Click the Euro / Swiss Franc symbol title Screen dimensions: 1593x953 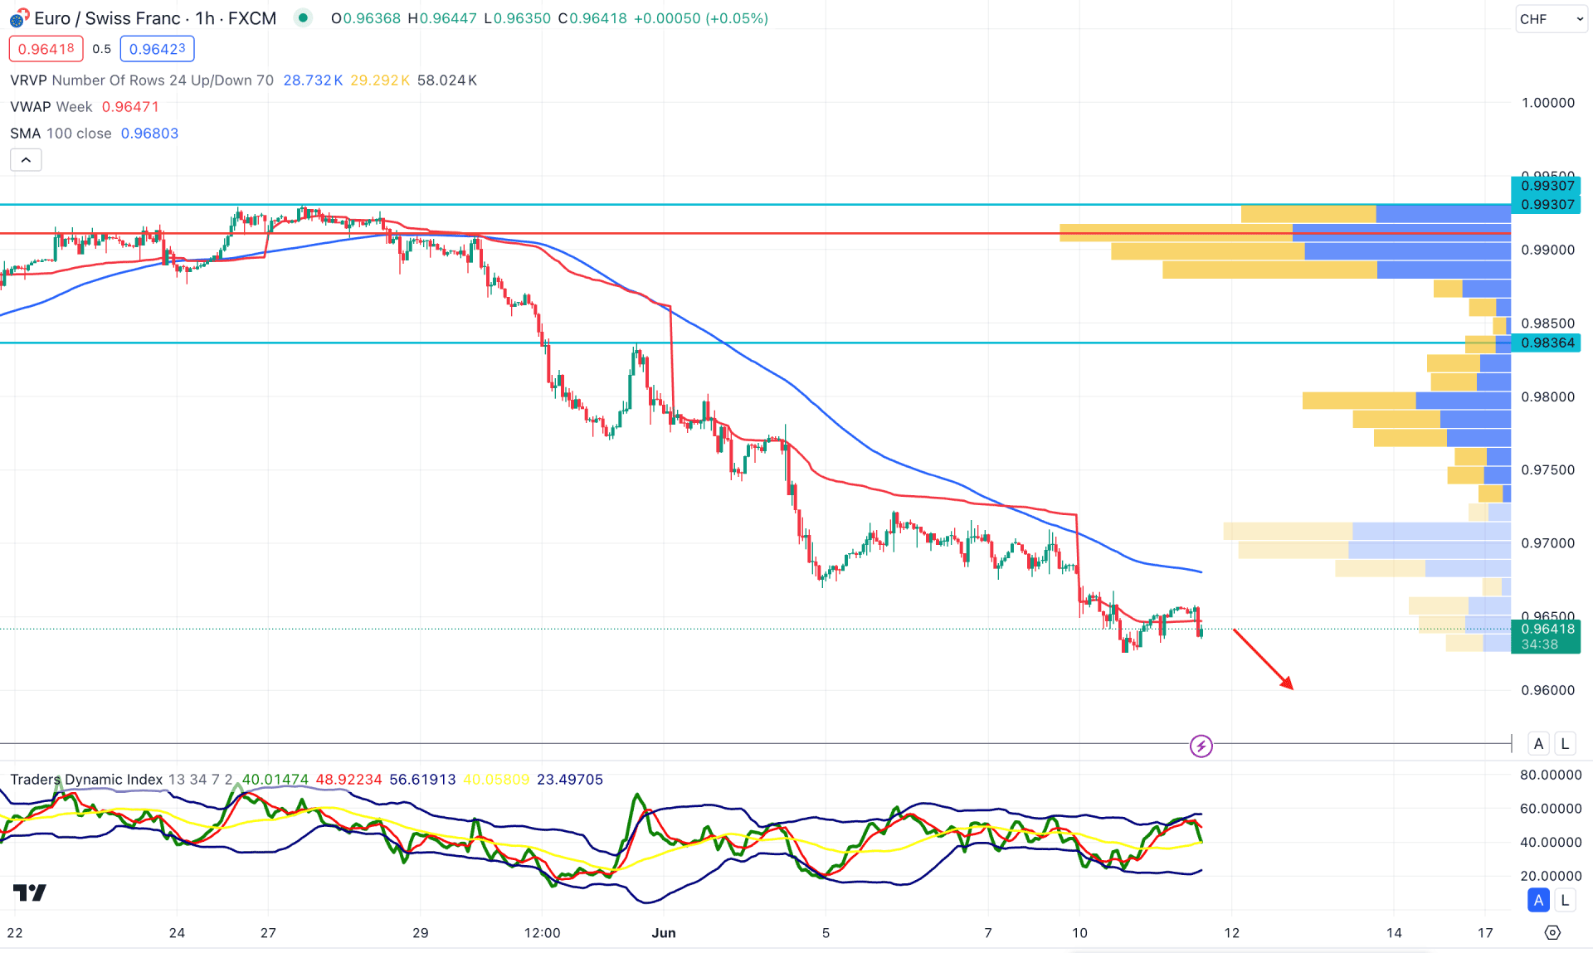(x=155, y=18)
